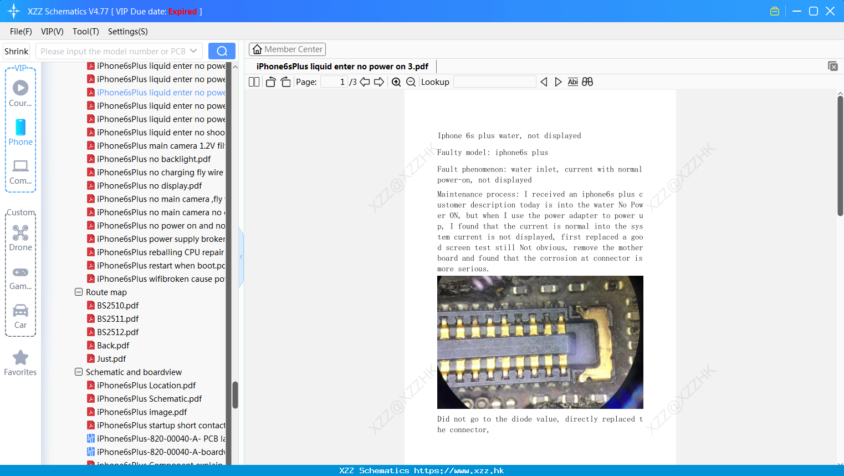Go to previous page with the left arrow
The image size is (844, 476).
(x=365, y=82)
